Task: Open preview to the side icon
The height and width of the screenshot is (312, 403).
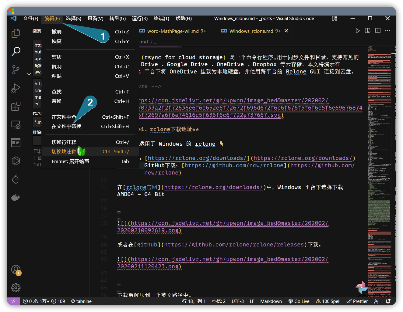Action: click(368, 31)
